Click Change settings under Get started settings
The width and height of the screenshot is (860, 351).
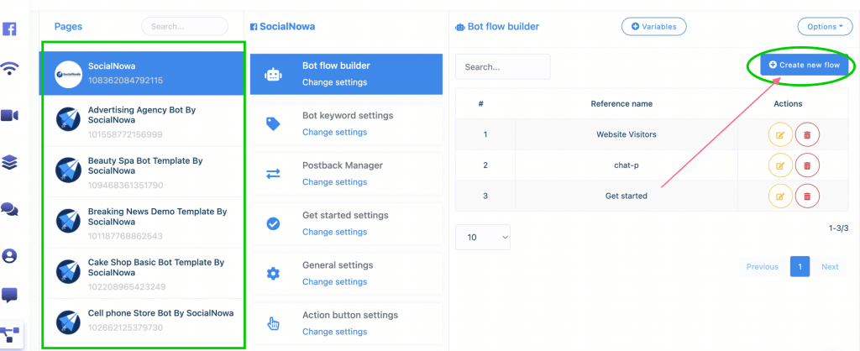point(334,232)
